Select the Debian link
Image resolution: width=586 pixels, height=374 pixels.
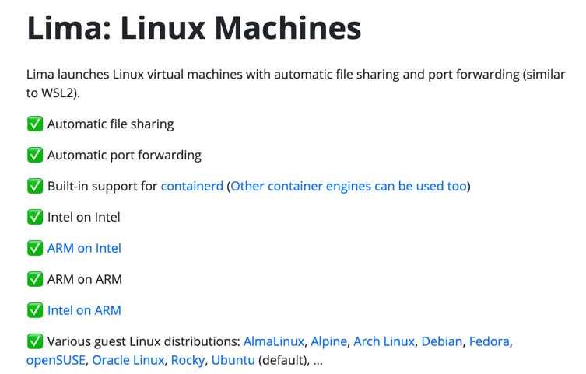[442, 341]
